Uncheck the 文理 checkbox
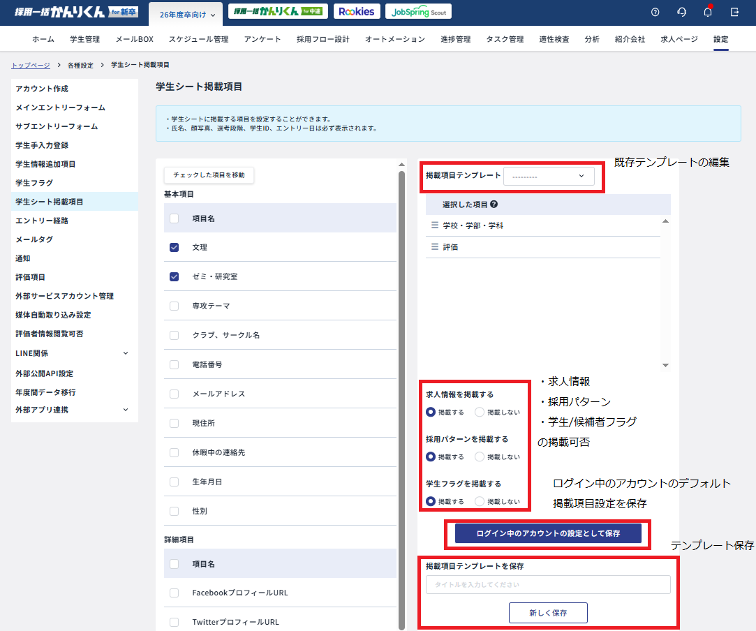Image resolution: width=756 pixels, height=631 pixels. click(x=175, y=247)
